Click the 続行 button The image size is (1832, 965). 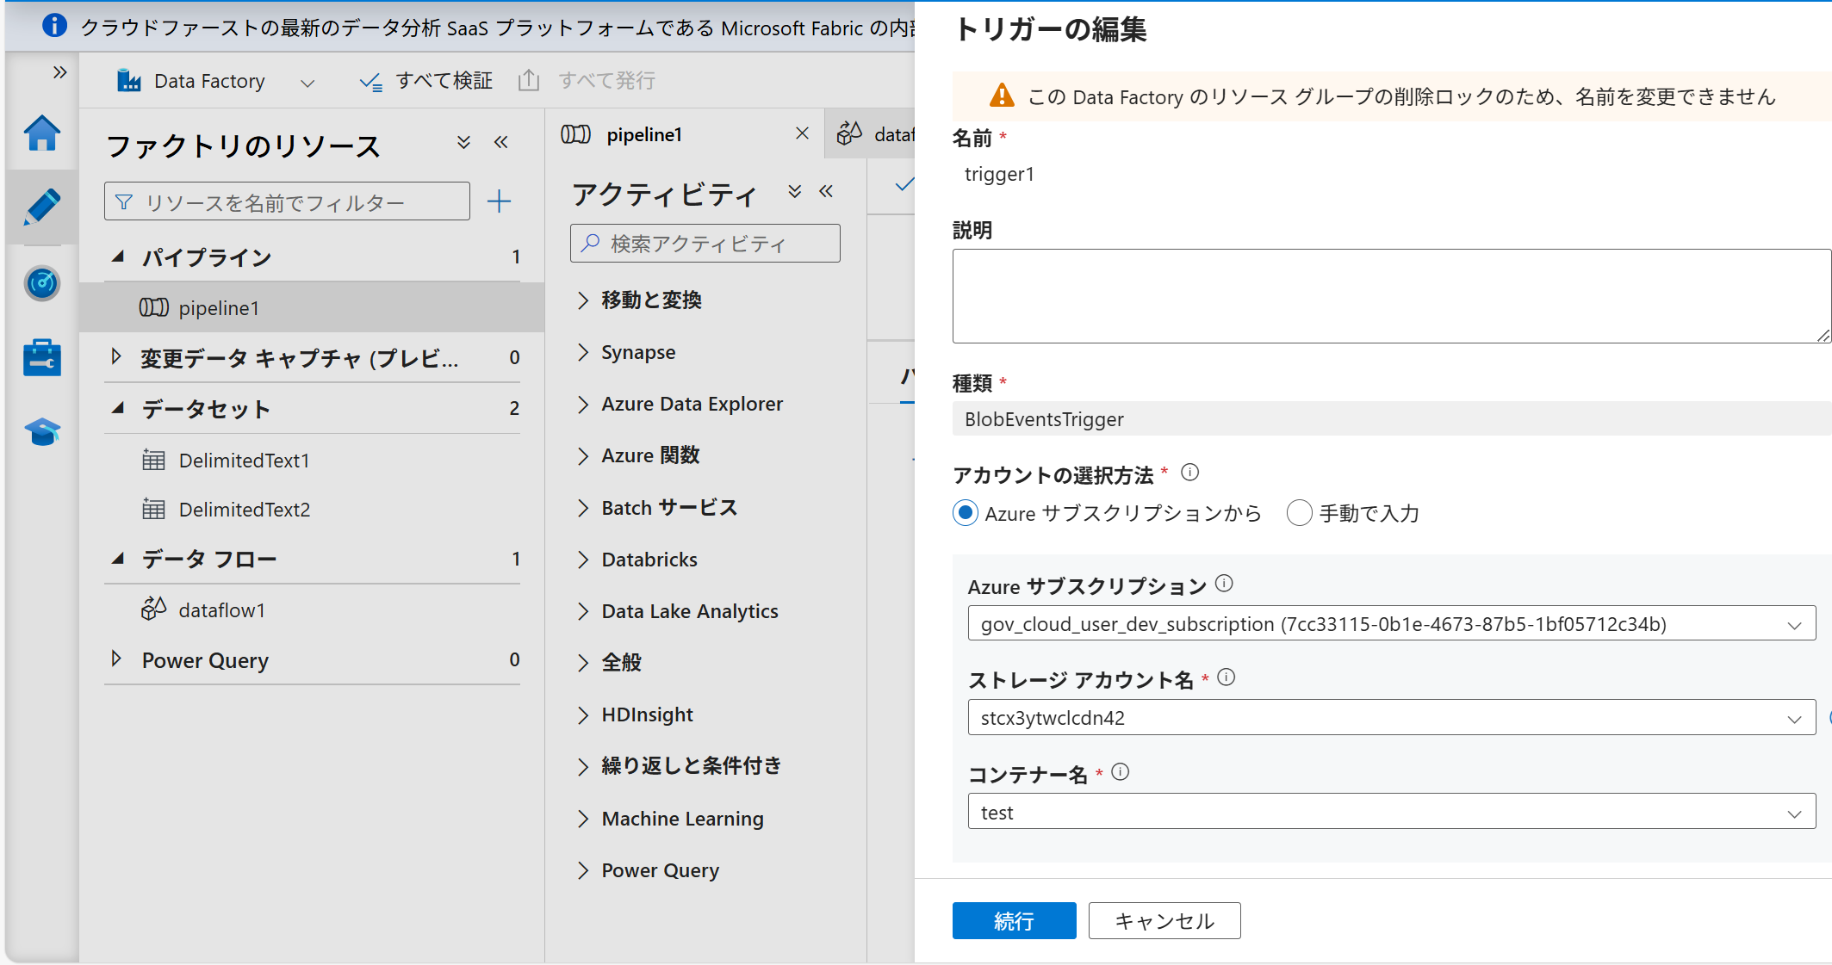point(1014,921)
